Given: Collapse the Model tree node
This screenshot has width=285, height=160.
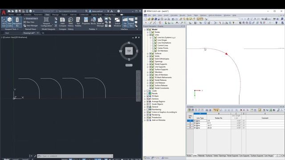Looking at the screenshot, I should (145, 29).
